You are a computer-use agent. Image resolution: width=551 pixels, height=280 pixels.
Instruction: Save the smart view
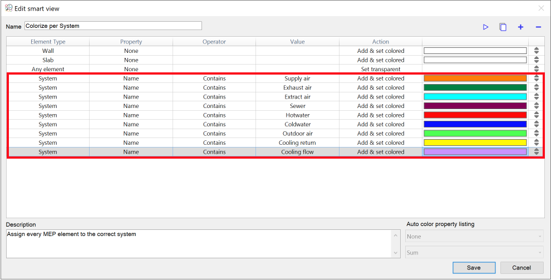click(x=474, y=268)
